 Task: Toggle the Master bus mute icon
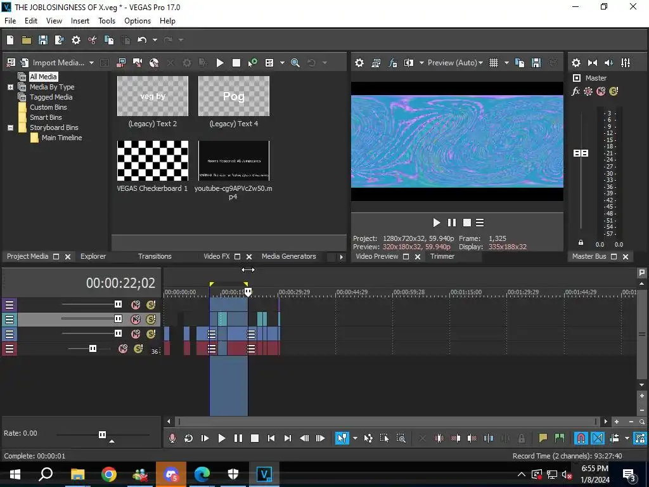601,91
